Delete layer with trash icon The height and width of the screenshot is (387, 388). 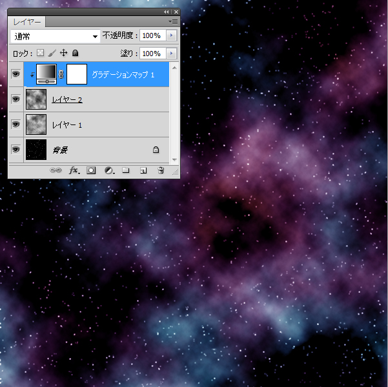click(161, 170)
